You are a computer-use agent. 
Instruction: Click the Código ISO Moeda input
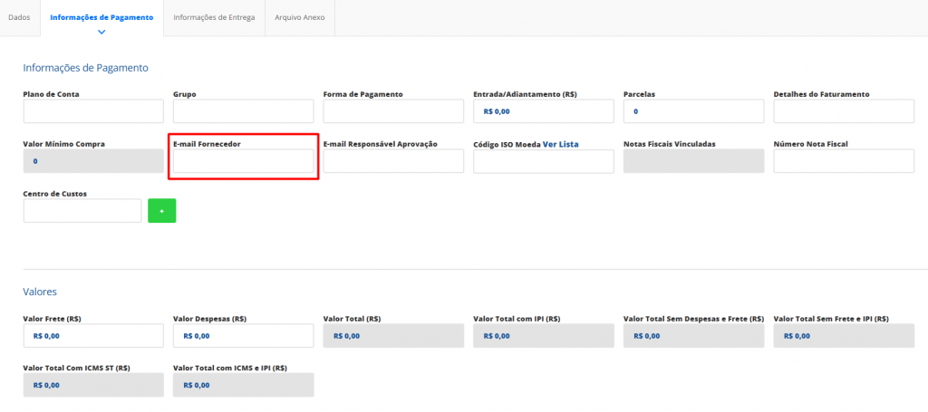point(544,161)
